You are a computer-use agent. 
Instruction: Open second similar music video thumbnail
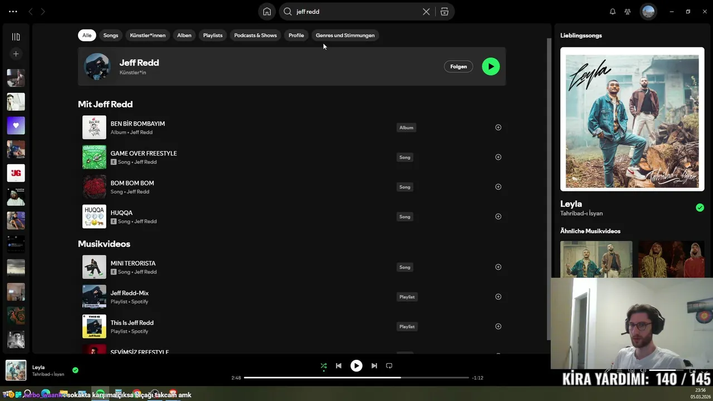(x=671, y=259)
